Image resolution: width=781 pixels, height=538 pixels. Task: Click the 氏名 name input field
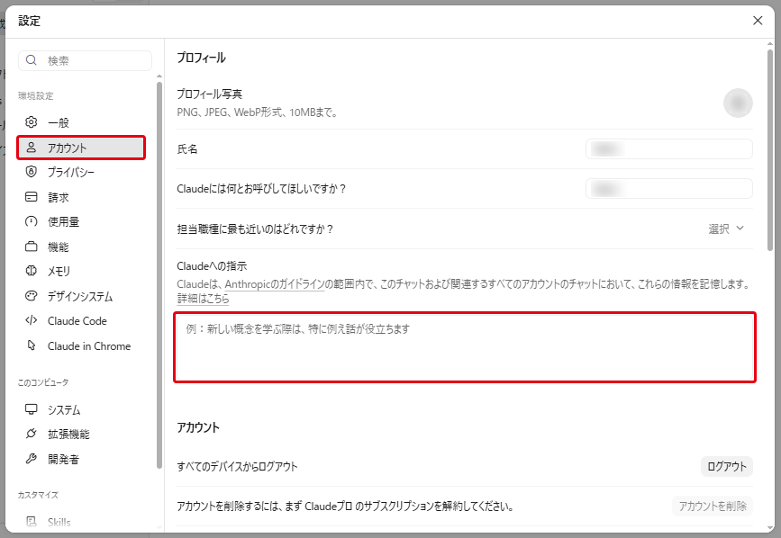[x=669, y=148]
